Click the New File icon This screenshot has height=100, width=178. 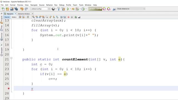tap(3, 9)
